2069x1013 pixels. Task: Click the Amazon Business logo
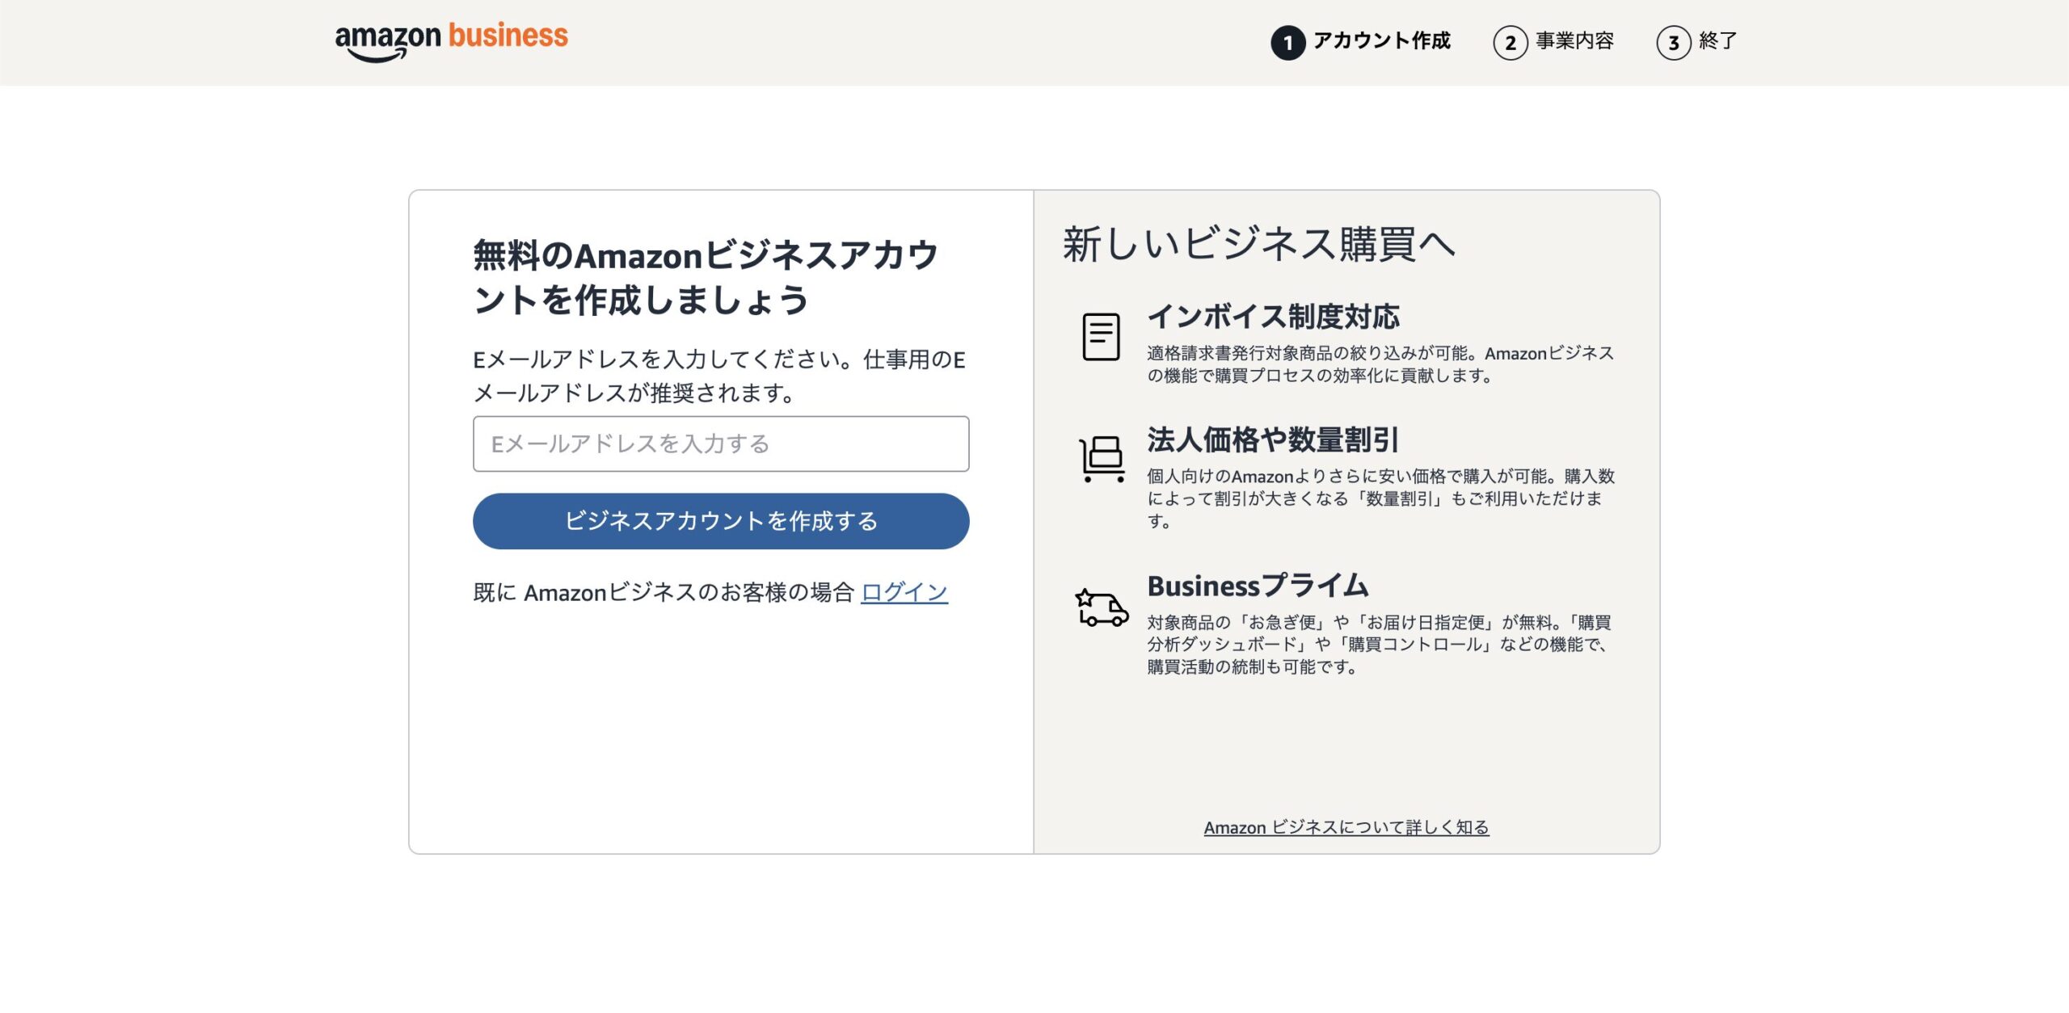tap(451, 41)
